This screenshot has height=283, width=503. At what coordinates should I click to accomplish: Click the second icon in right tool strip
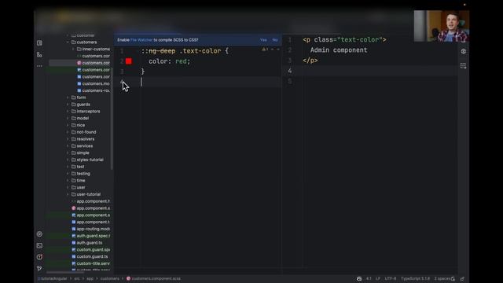coord(464,66)
